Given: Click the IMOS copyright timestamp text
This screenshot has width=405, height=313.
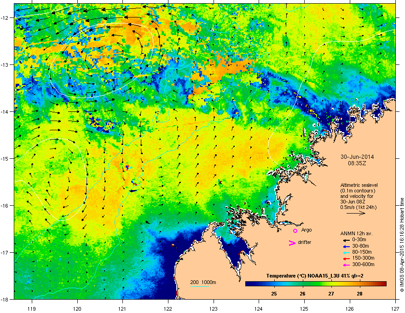Looking at the screenshot, I should (402, 245).
